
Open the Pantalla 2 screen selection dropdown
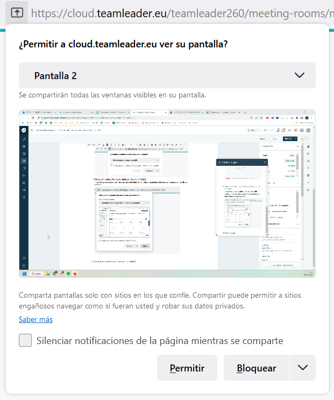click(167, 75)
